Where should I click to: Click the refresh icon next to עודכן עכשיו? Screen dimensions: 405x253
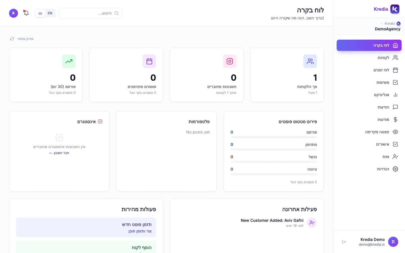click(12, 39)
